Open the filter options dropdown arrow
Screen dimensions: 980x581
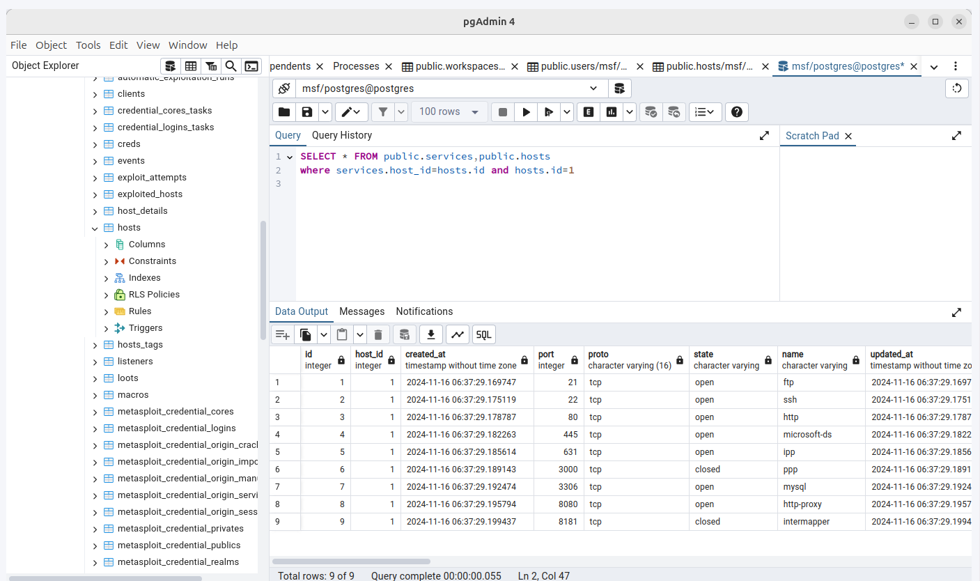click(x=401, y=111)
